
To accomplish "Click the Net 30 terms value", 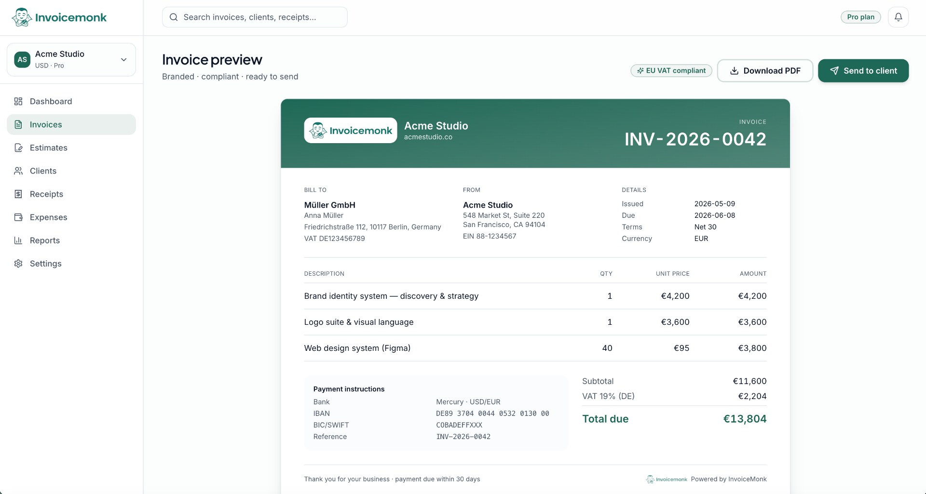I will (x=705, y=227).
